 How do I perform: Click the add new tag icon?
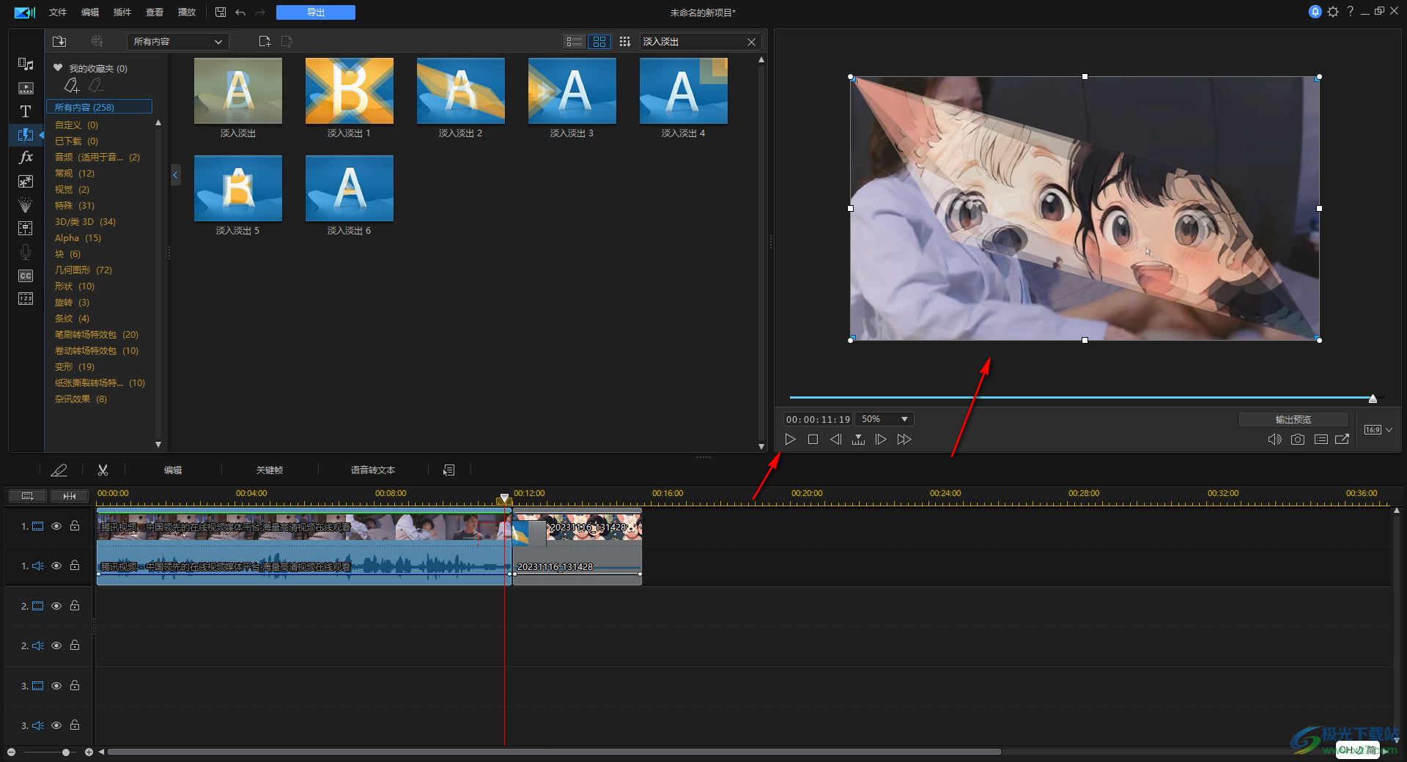point(71,86)
